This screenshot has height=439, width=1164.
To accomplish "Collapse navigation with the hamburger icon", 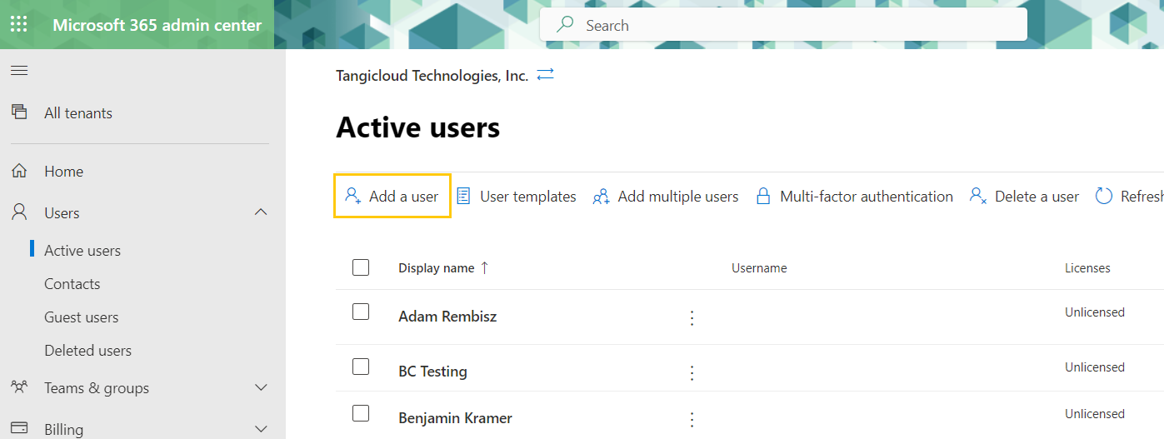I will point(19,70).
